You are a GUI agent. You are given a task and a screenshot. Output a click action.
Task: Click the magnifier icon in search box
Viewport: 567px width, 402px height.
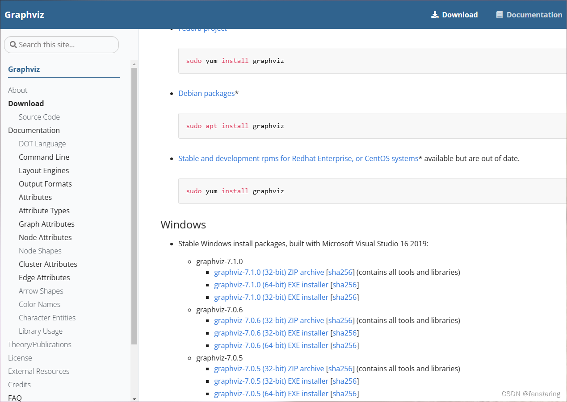coord(13,45)
